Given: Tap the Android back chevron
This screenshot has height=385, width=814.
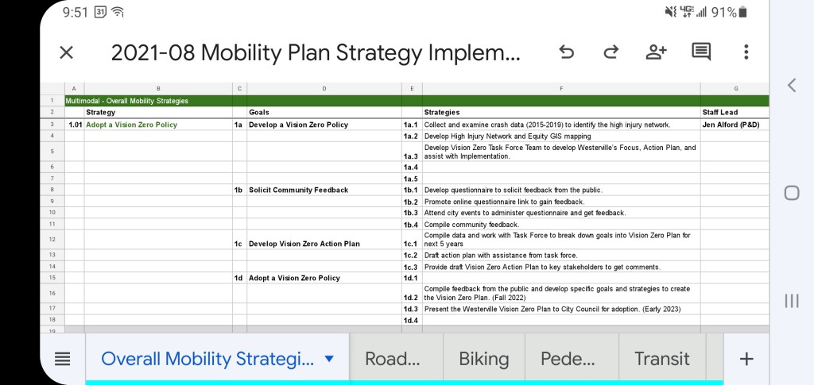Looking at the screenshot, I should [x=791, y=85].
